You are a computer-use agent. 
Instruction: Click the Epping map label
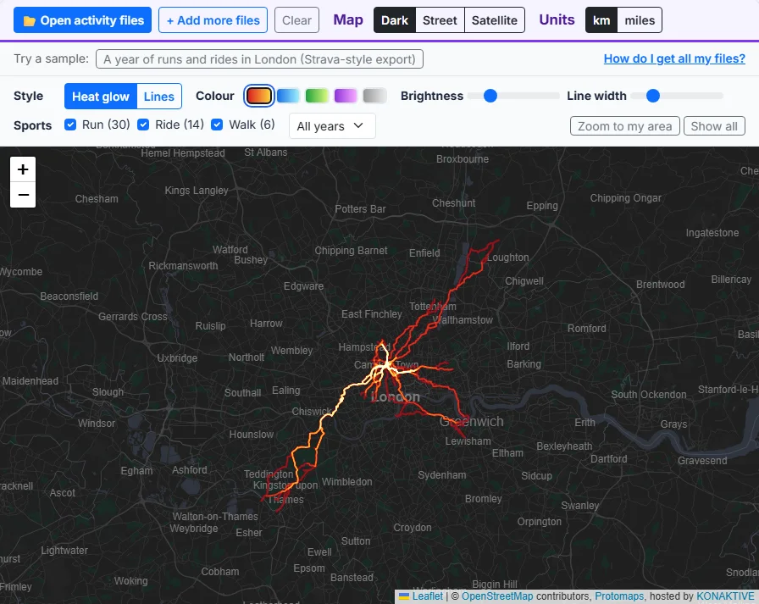coord(542,206)
